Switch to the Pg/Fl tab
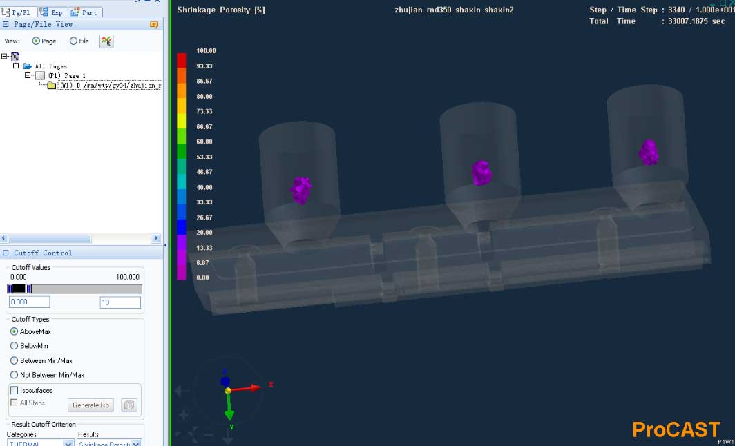Image resolution: width=735 pixels, height=446 pixels. pos(18,12)
